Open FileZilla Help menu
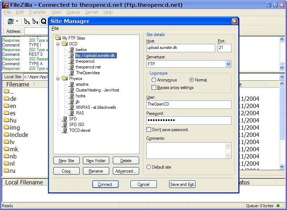 click(x=108, y=12)
